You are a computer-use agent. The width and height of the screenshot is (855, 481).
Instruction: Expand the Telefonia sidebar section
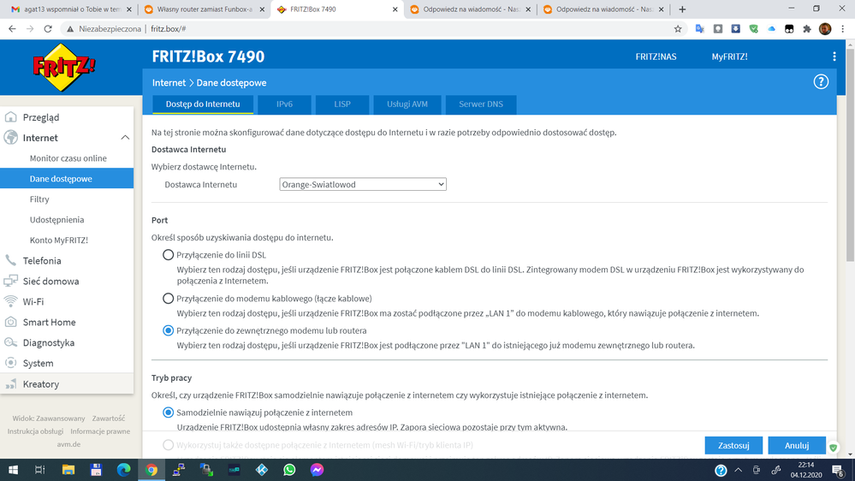click(x=42, y=261)
